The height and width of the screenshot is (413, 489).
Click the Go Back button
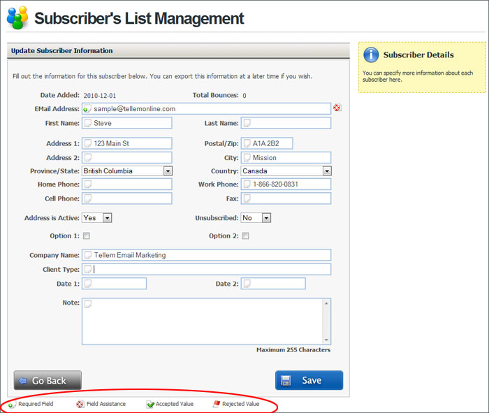tap(48, 380)
